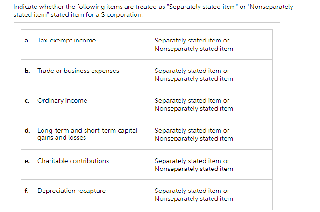The image size is (320, 212).
Task: Click row letter 'd.' in the table
Action: pos(27,131)
